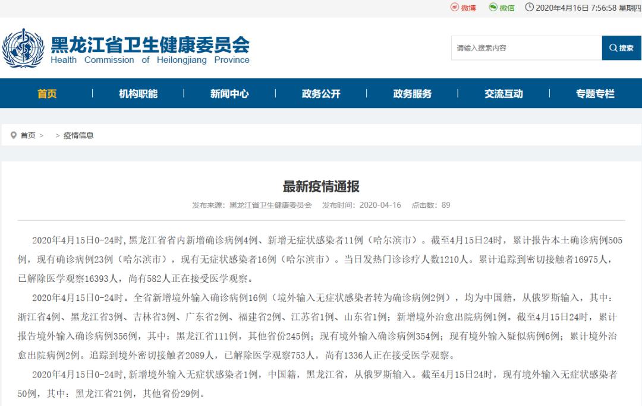Click the clock icon beside the date
The image size is (642, 406).
(x=529, y=8)
